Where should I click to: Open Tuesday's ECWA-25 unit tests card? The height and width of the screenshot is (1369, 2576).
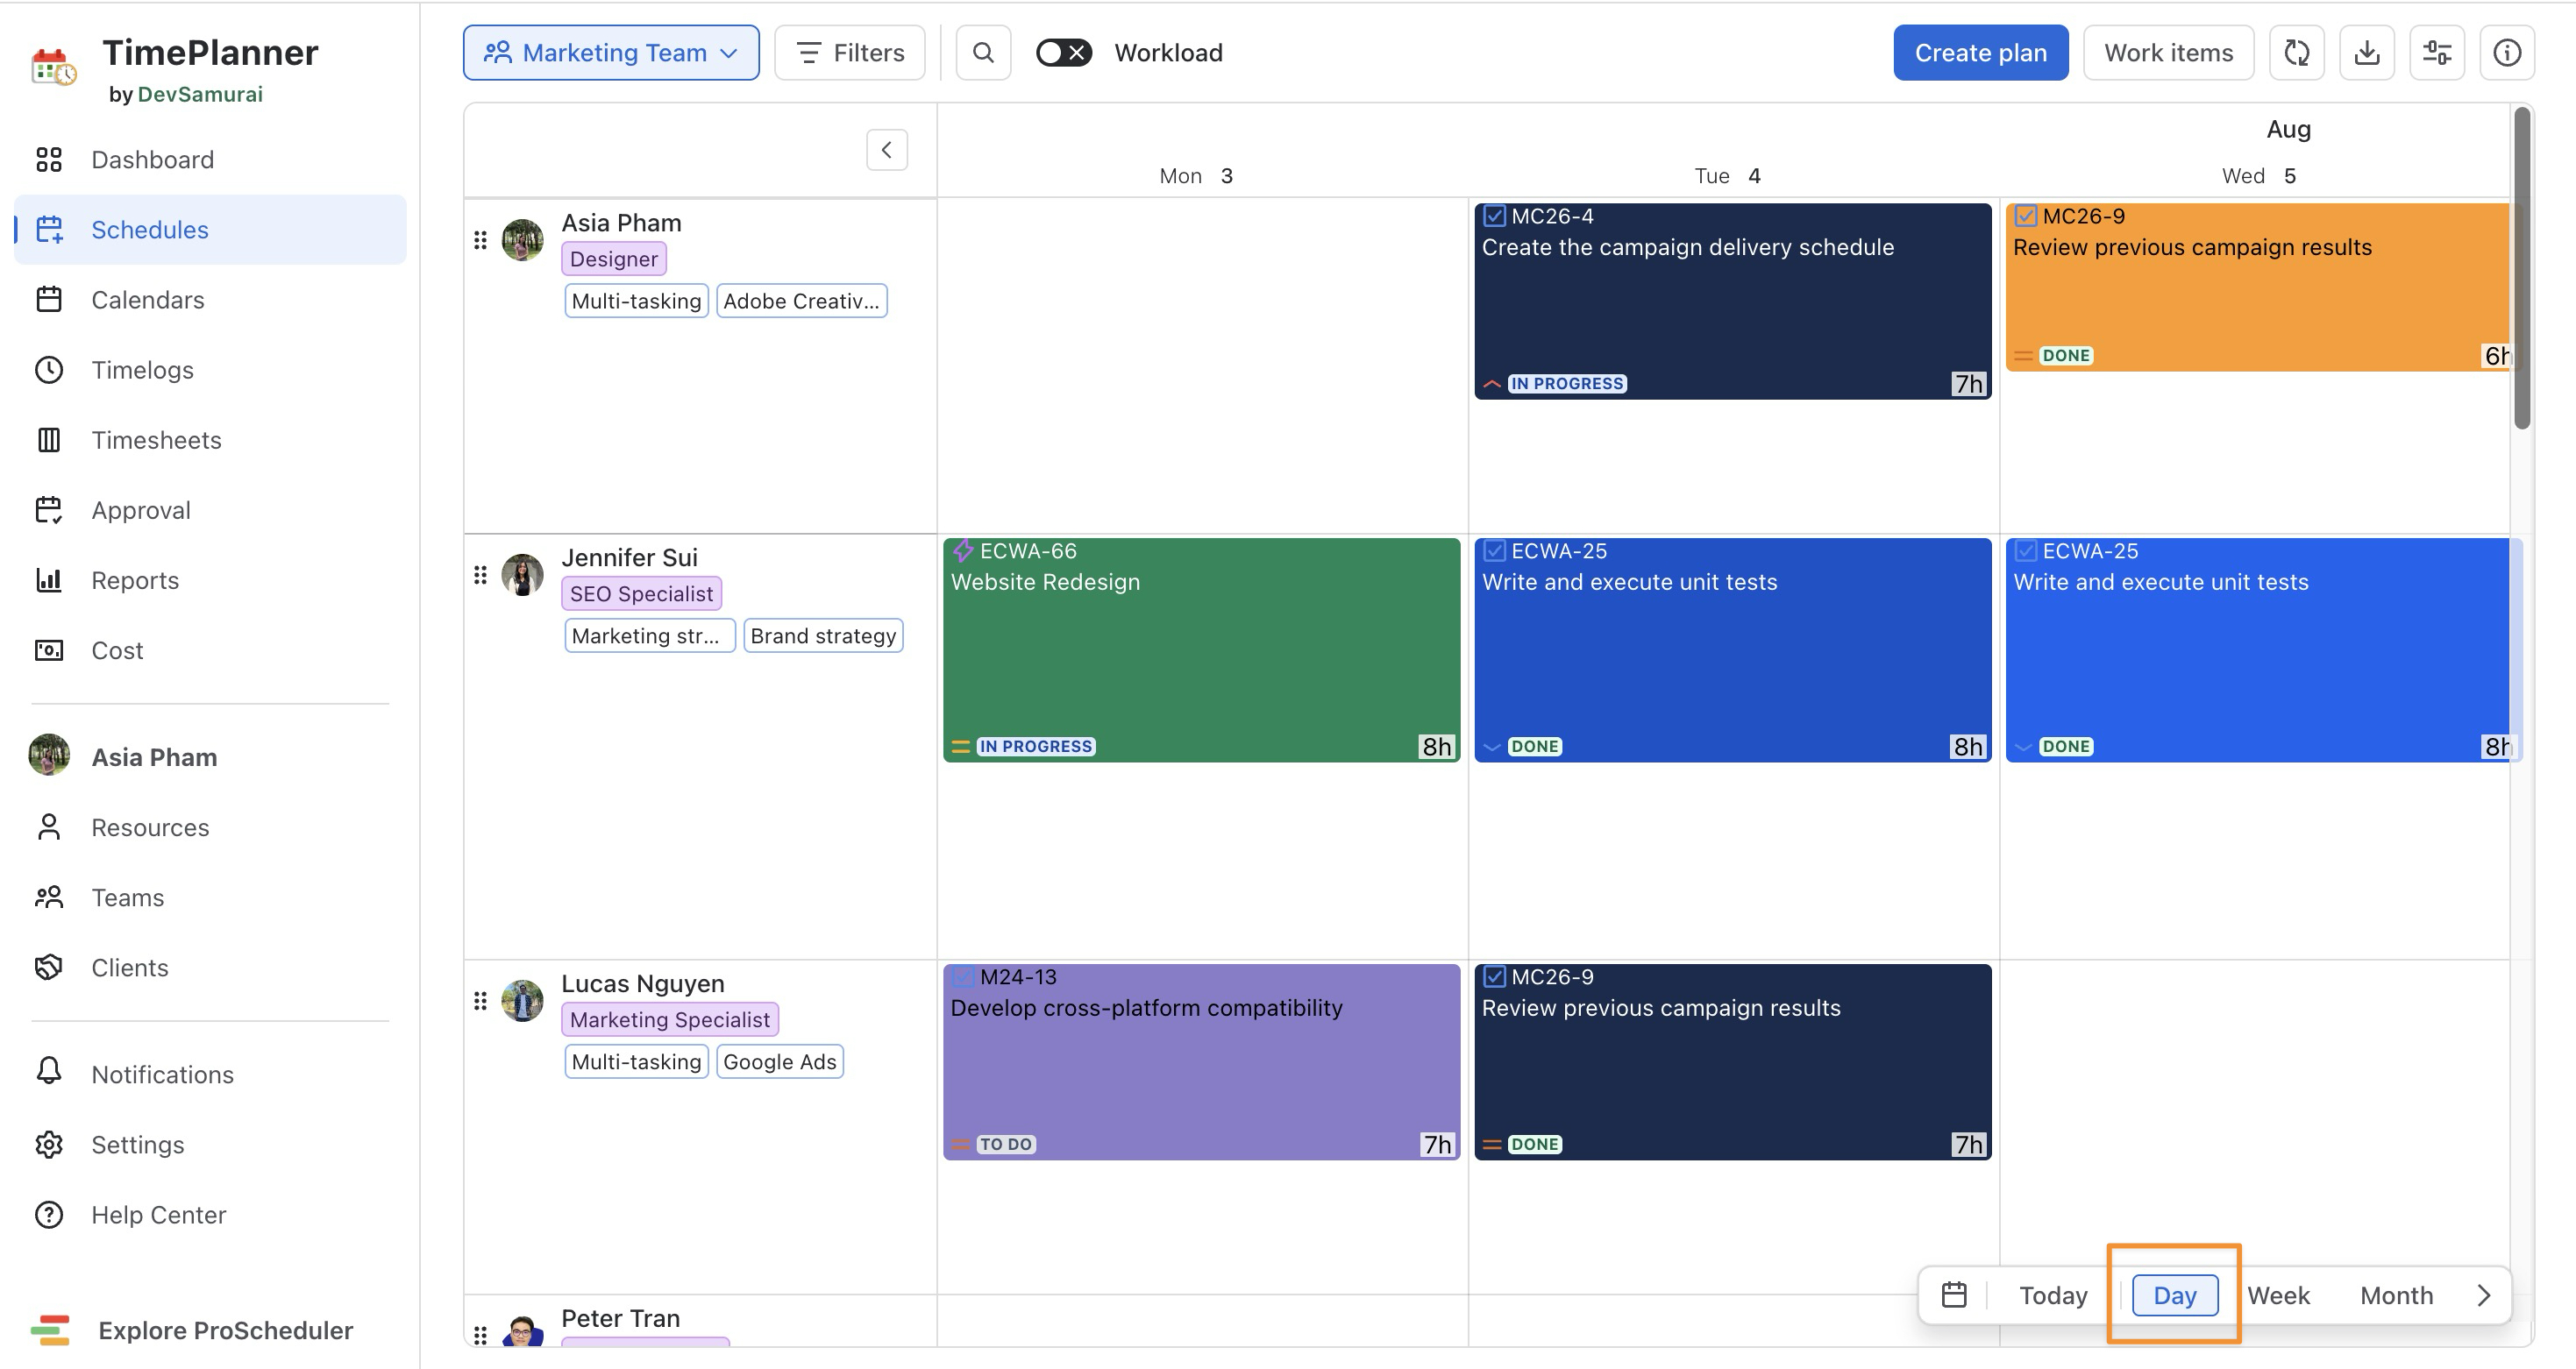(x=1732, y=649)
